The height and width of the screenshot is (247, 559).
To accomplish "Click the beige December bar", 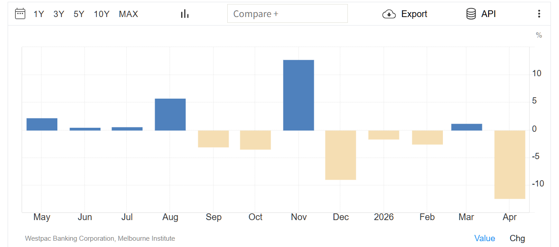I will point(341,155).
